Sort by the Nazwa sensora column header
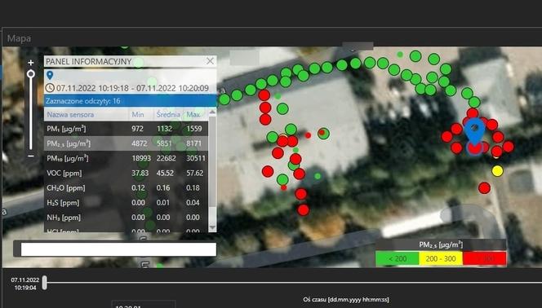The height and width of the screenshot is (308, 542). [x=70, y=115]
